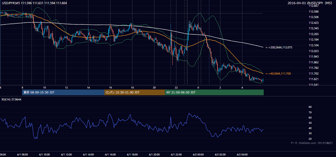
Task: Select the 2016-04-01 USD/JPY (M5) chart title
Action: pos(310,3)
